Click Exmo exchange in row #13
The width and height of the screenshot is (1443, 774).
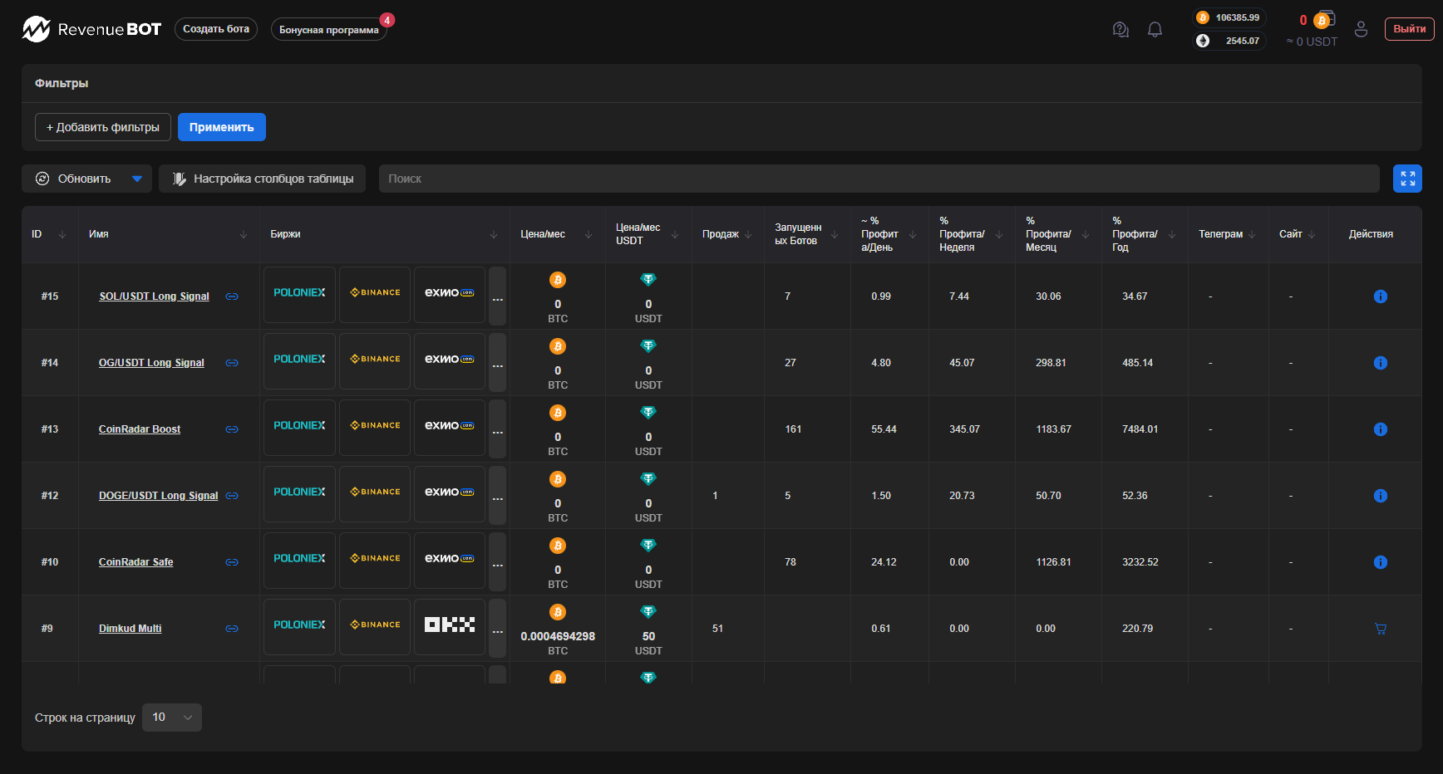pos(450,428)
